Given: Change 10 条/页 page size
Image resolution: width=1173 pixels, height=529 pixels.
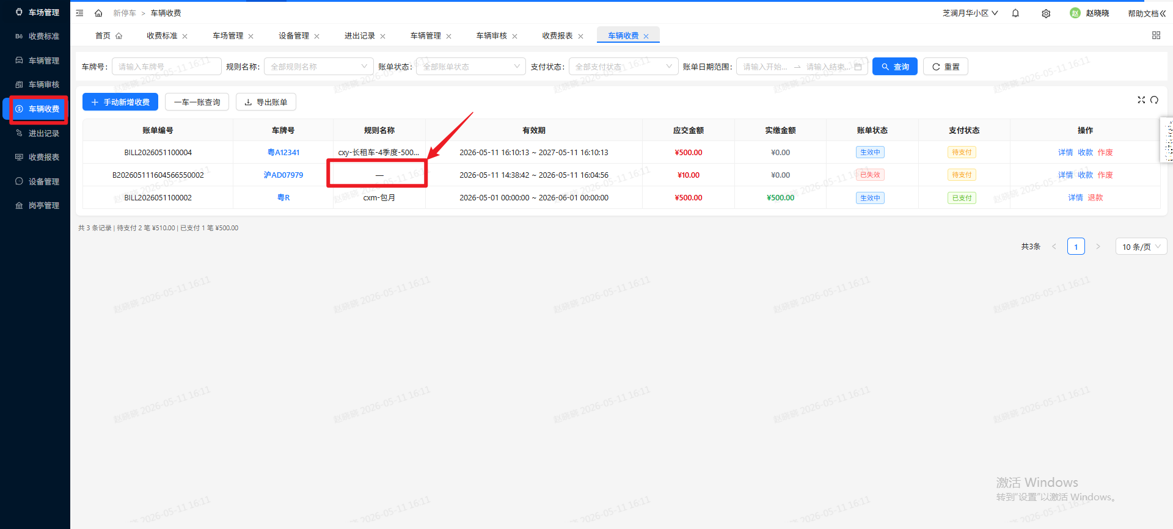Looking at the screenshot, I should tap(1141, 246).
